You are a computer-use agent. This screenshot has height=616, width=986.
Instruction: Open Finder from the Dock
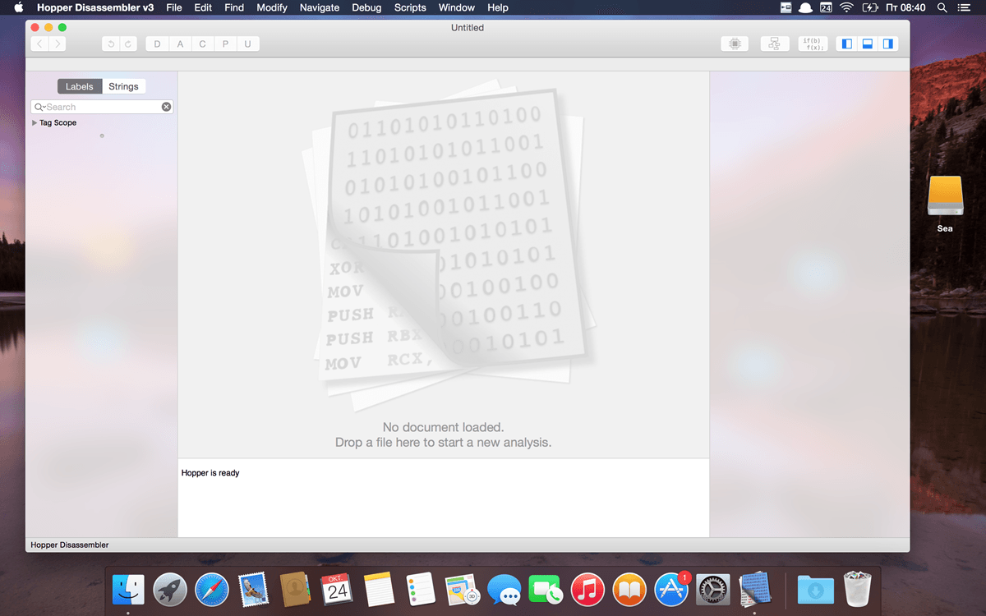tap(128, 589)
